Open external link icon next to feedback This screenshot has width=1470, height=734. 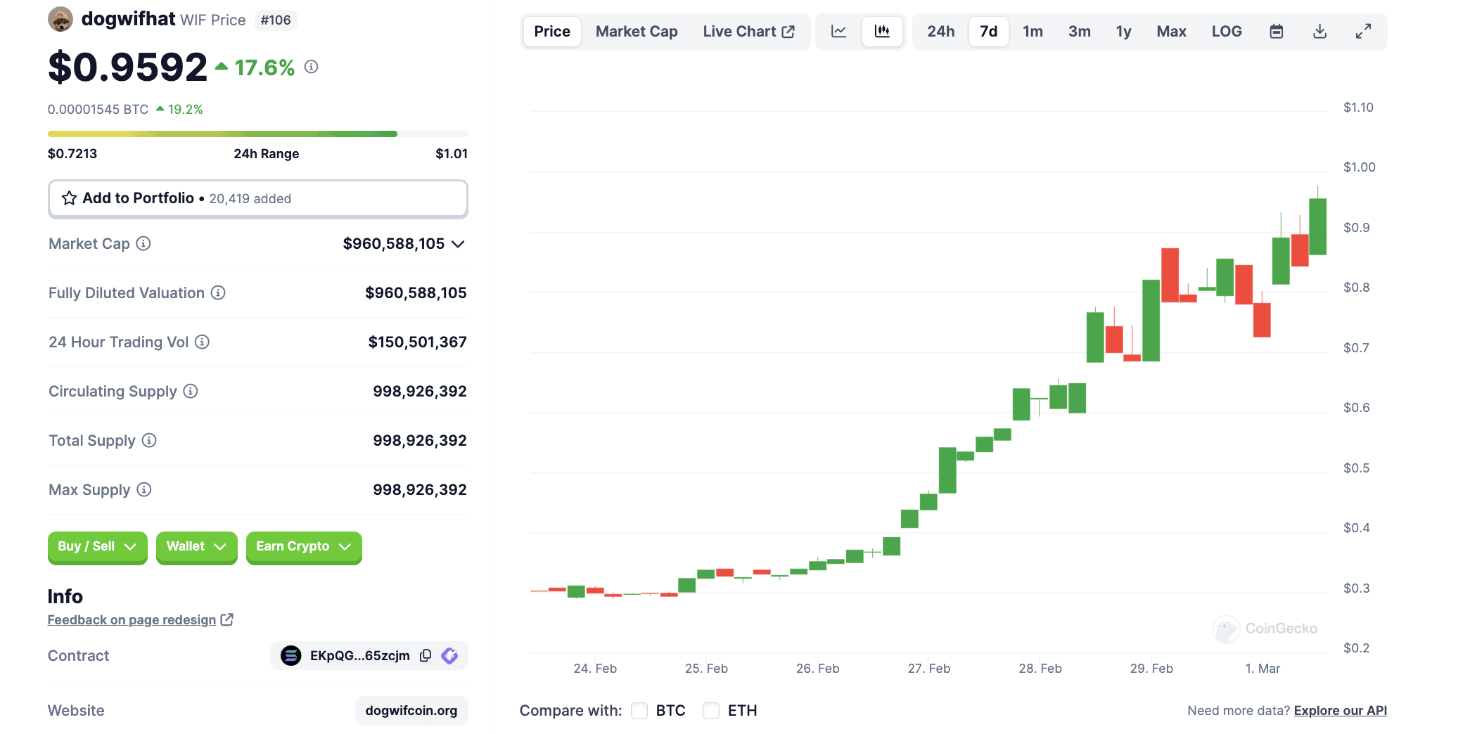pyautogui.click(x=226, y=619)
